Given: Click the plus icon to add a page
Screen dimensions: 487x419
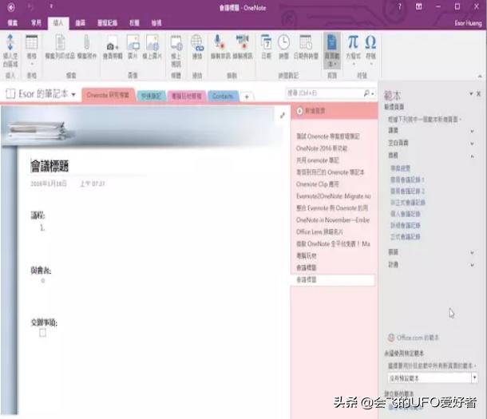Looking at the screenshot, I should [299, 111].
